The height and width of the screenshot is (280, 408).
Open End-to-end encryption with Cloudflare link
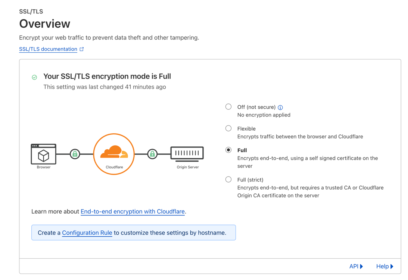click(x=133, y=211)
